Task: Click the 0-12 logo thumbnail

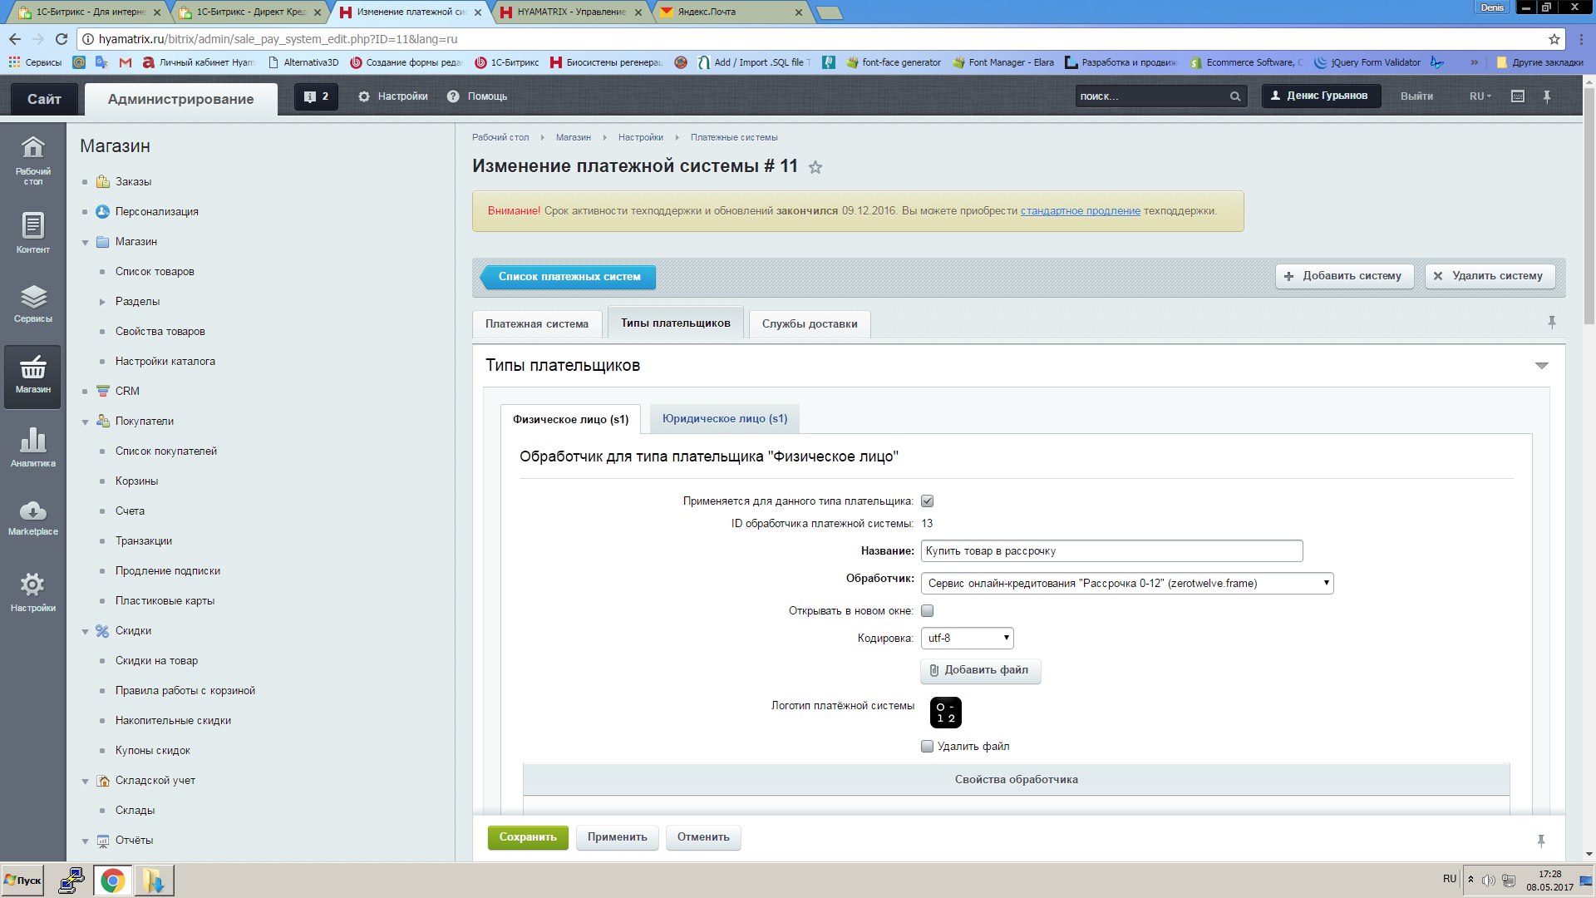Action: pyautogui.click(x=945, y=713)
